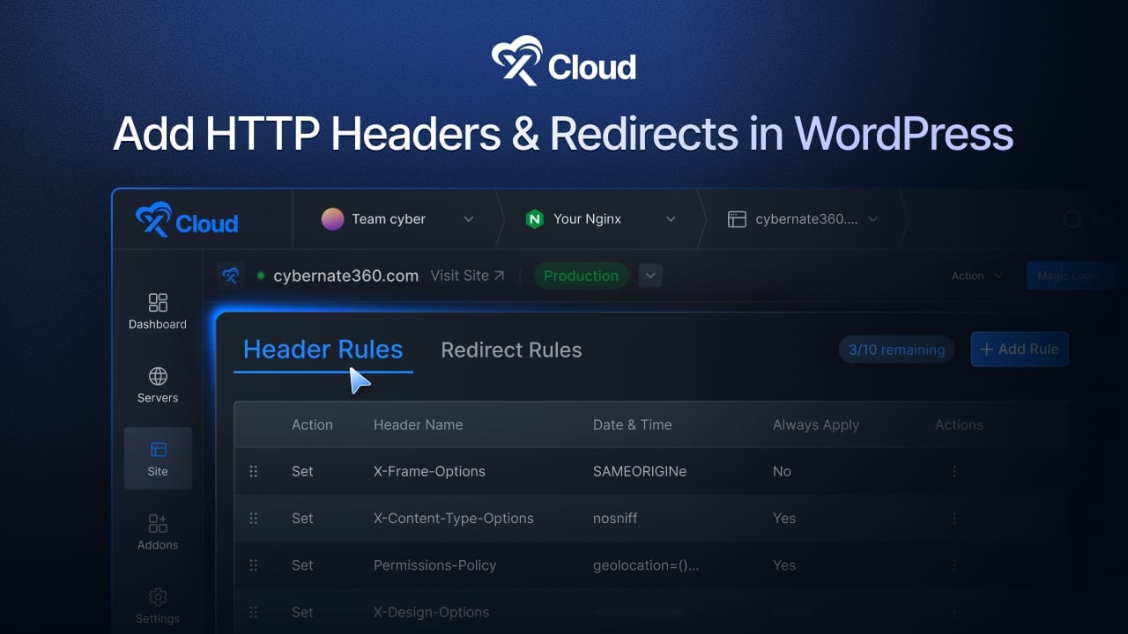1128x634 pixels.
Task: Click the No value in X-Frame-Options row
Action: [782, 471]
